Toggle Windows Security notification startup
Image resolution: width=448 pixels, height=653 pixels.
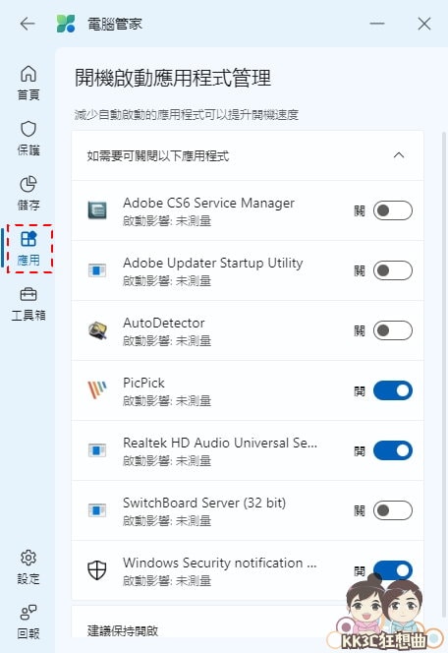(393, 570)
